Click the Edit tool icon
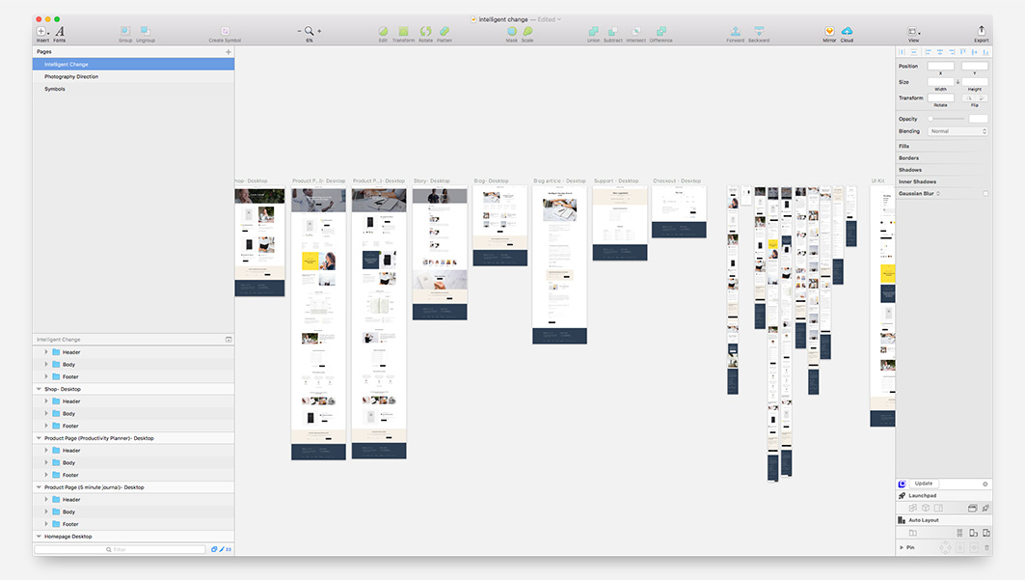 click(383, 31)
